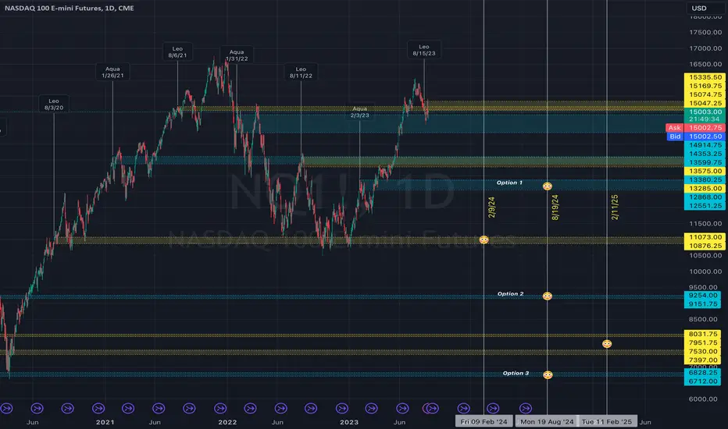This screenshot has height=429, width=728.
Task: Click the emoji on the 2/9/24 vertical line
Action: (x=484, y=239)
